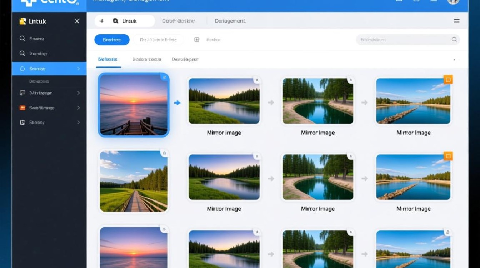Click Mirrtor Image under the second-row forest canal thumbnail
This screenshot has width=480, height=268.
click(x=318, y=209)
